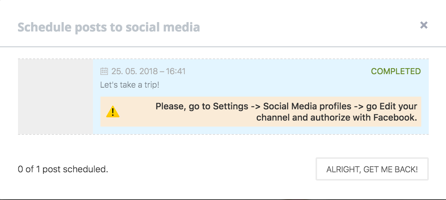This screenshot has width=446, height=200.
Task: Click the calendar icon beside the date
Action: (x=104, y=71)
